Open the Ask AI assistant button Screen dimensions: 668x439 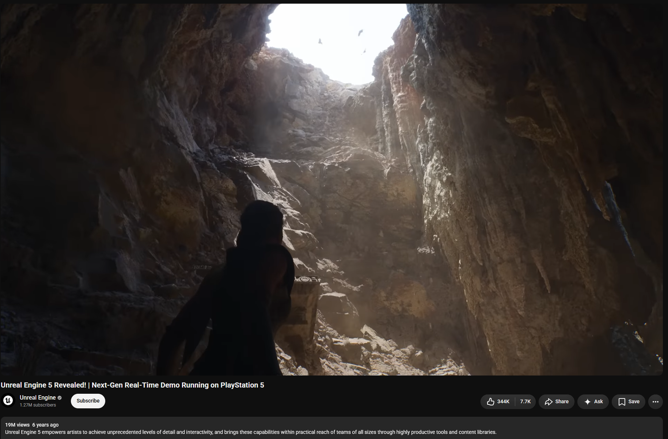pos(593,401)
